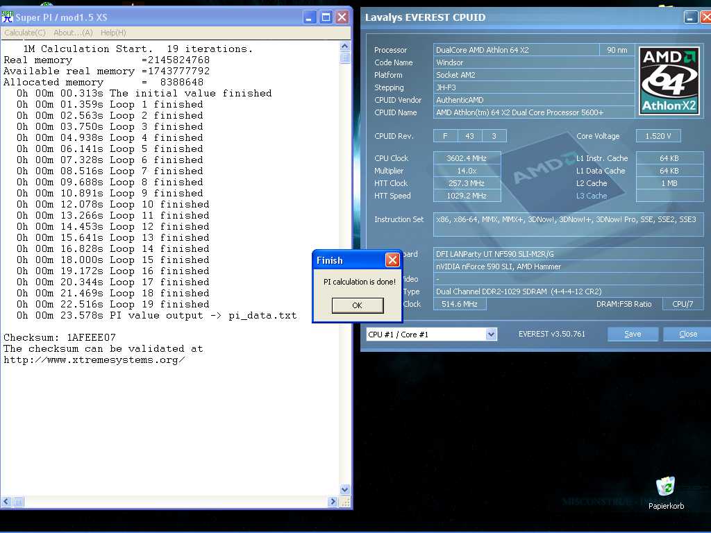
Task: Click the L1 Instr. Cache value 64 KB
Action: (x=670, y=158)
